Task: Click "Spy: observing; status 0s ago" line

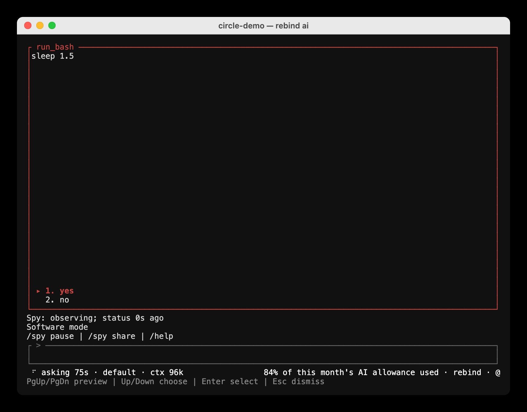Action: 95,318
